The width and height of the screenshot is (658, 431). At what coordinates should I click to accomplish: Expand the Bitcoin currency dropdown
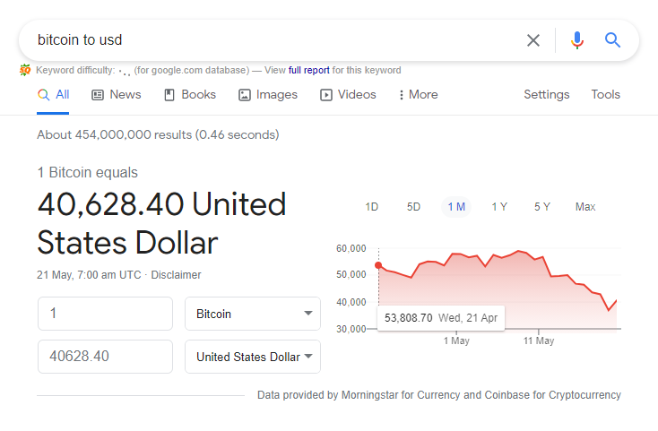[253, 314]
